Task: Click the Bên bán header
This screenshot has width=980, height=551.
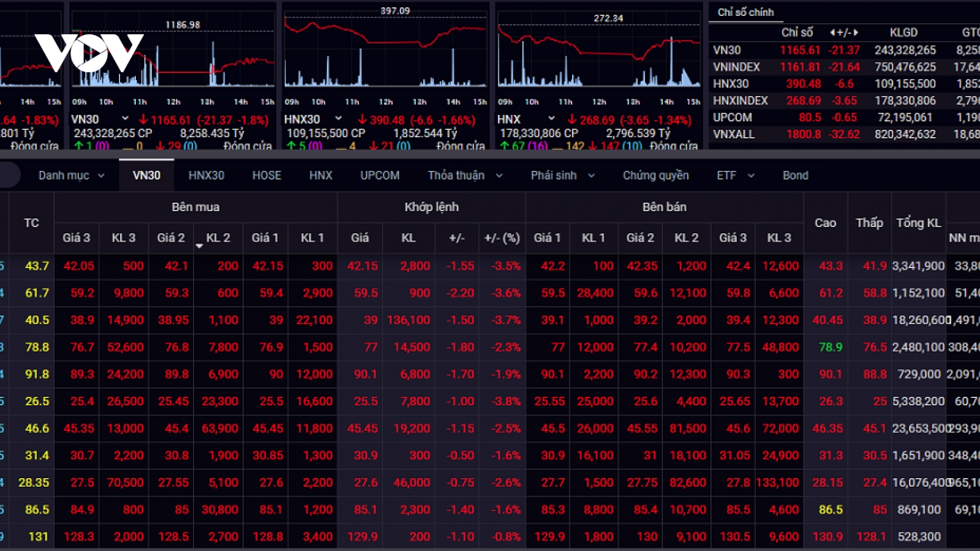Action: coord(664,207)
